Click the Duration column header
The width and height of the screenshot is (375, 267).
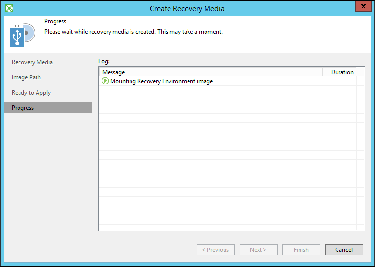pos(342,72)
